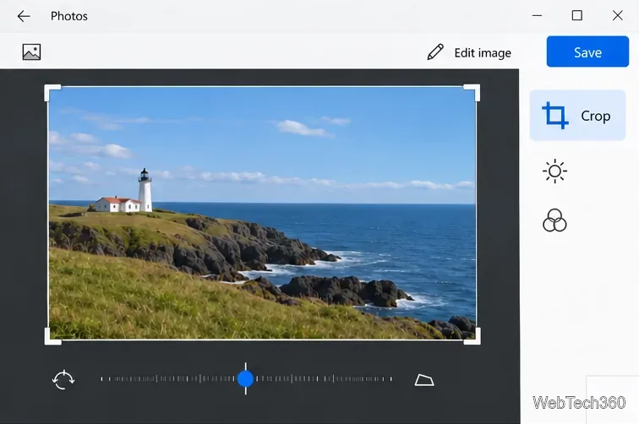Viewport: 639px width, 424px height.
Task: Click the rotate image icon
Action: click(63, 379)
